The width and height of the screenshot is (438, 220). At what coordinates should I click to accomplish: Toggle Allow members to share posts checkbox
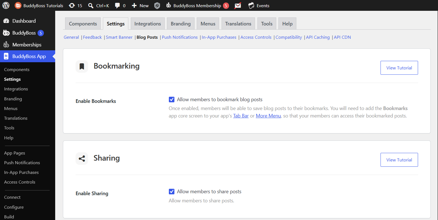pos(172,191)
